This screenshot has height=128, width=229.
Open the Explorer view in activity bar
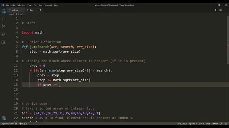click(x=4, y=11)
